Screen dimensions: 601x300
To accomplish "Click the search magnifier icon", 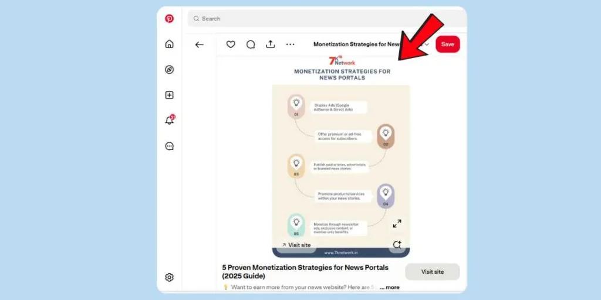I will (x=196, y=18).
